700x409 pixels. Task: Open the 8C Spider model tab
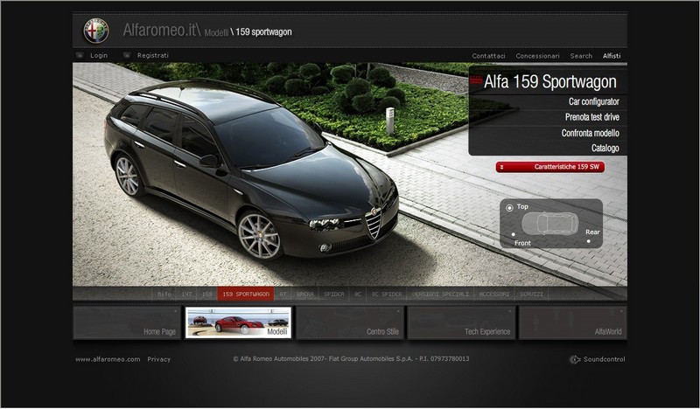point(387,295)
